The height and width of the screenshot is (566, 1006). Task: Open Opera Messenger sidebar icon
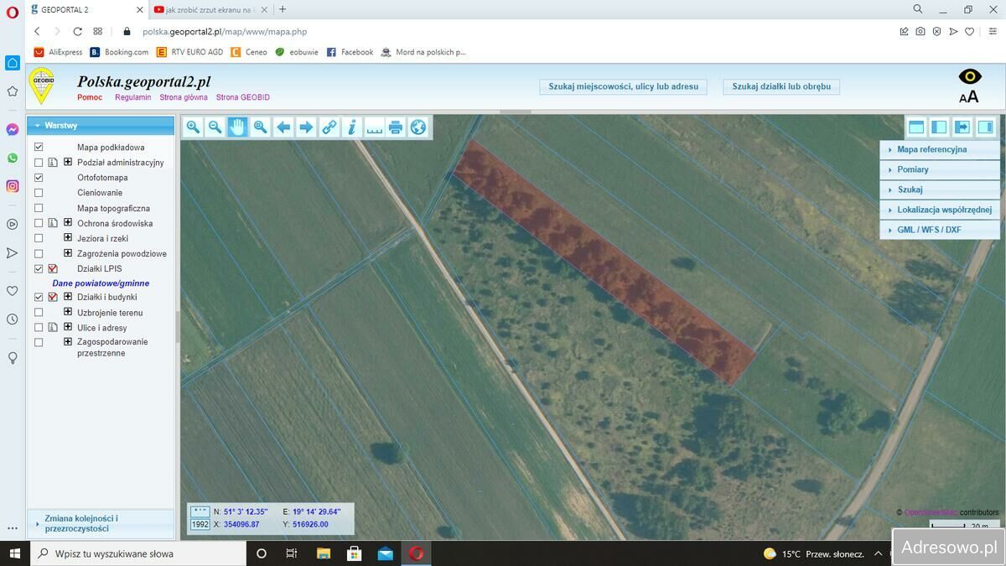13,130
